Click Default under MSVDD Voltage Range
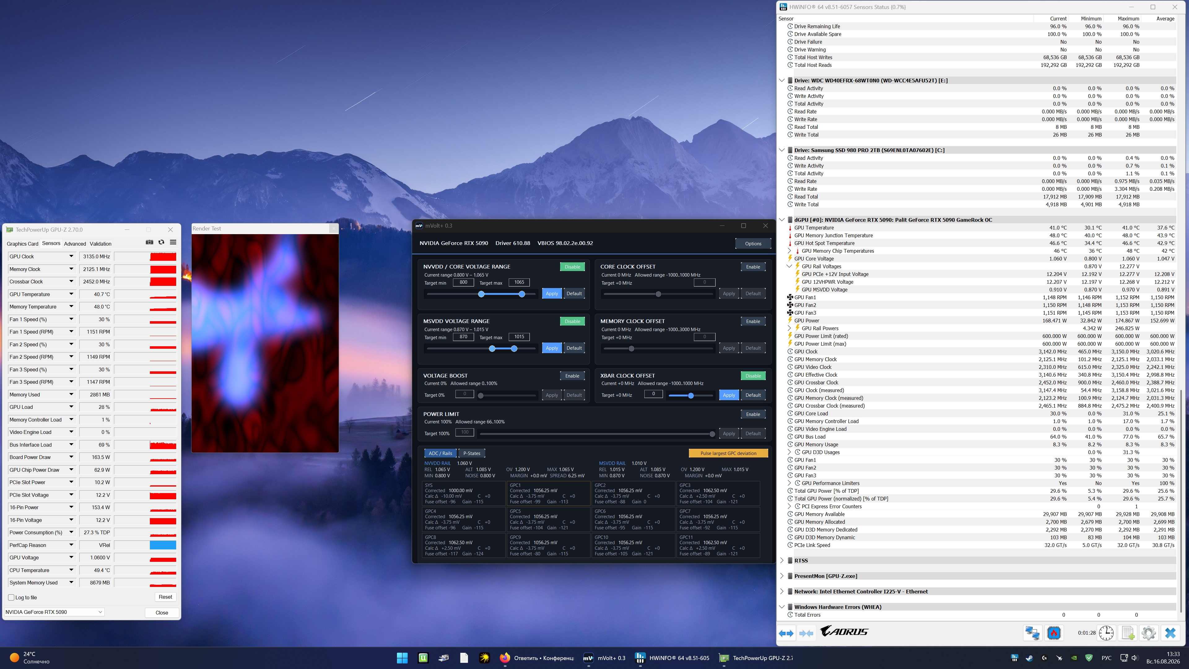 (x=574, y=348)
